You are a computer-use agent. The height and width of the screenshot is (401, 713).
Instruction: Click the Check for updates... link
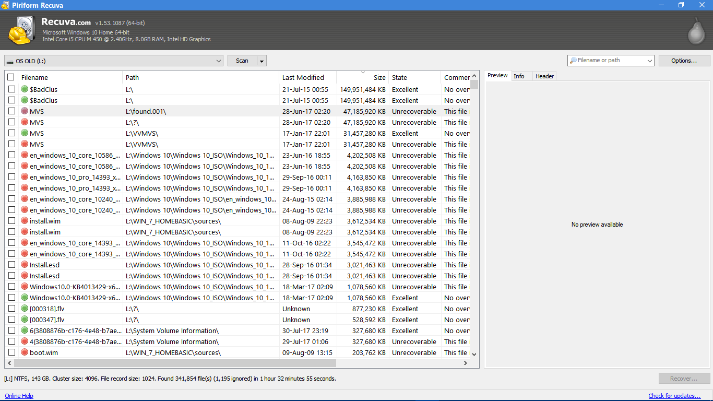pos(674,396)
